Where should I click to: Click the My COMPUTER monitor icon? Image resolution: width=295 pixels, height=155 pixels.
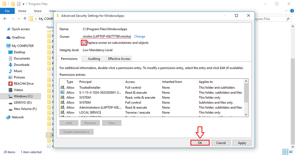coord(8,46)
